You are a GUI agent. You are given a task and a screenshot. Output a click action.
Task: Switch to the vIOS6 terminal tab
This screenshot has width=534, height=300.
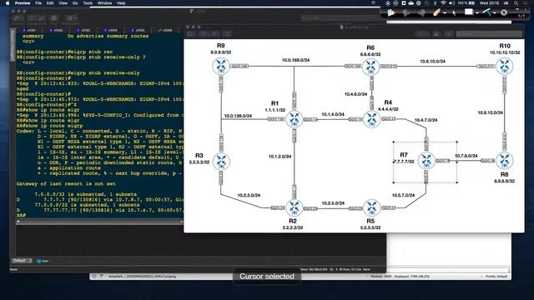coord(165,30)
